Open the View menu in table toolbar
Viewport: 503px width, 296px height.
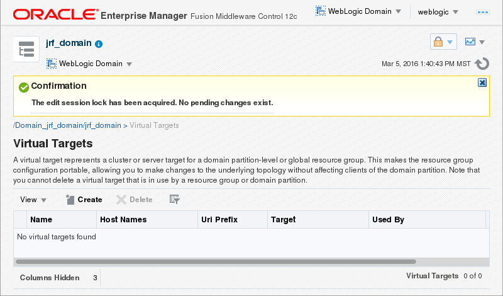[x=33, y=200]
